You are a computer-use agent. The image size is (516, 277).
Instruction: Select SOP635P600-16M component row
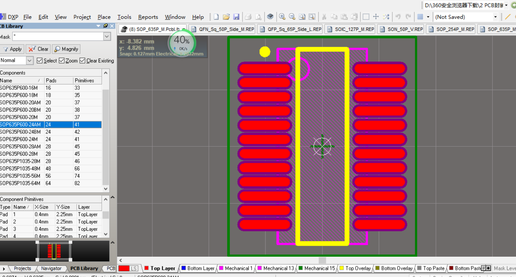51,88
